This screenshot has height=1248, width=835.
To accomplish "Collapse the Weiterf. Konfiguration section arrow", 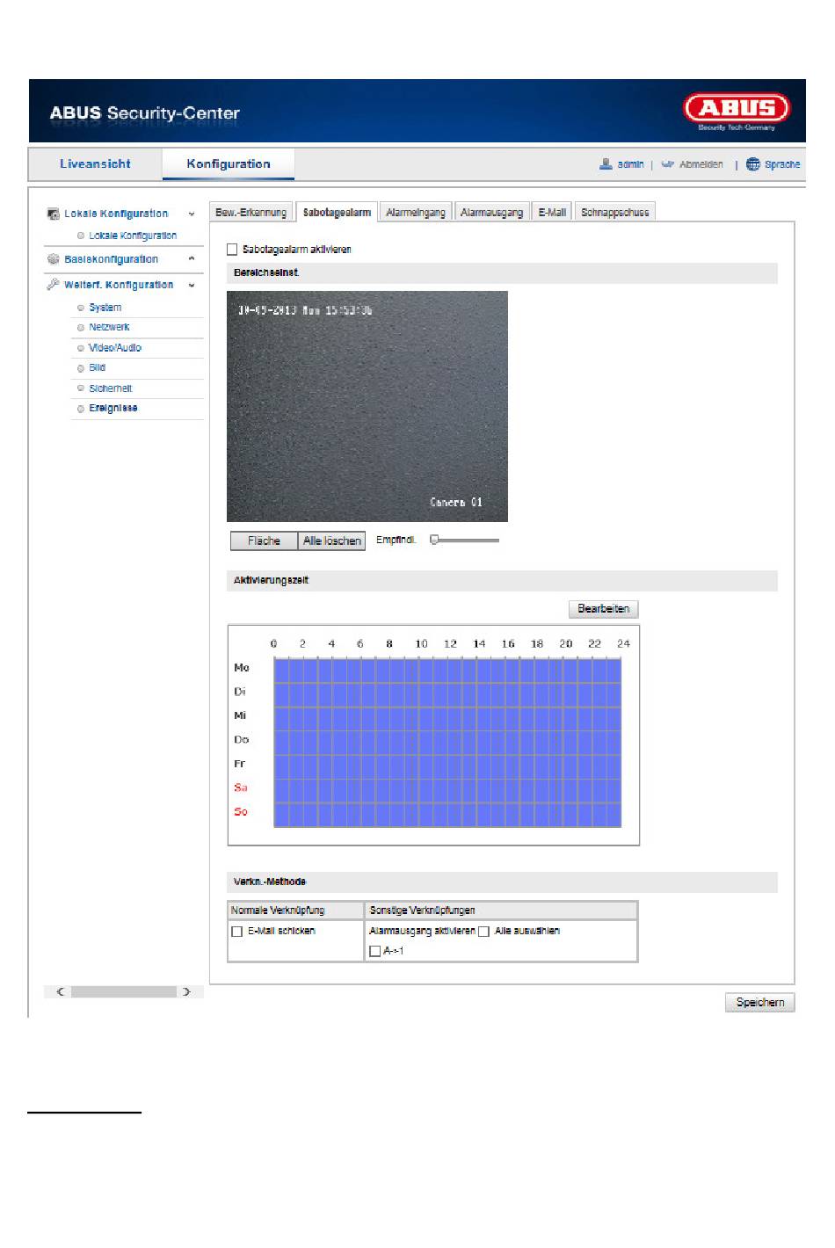I will coord(192,286).
